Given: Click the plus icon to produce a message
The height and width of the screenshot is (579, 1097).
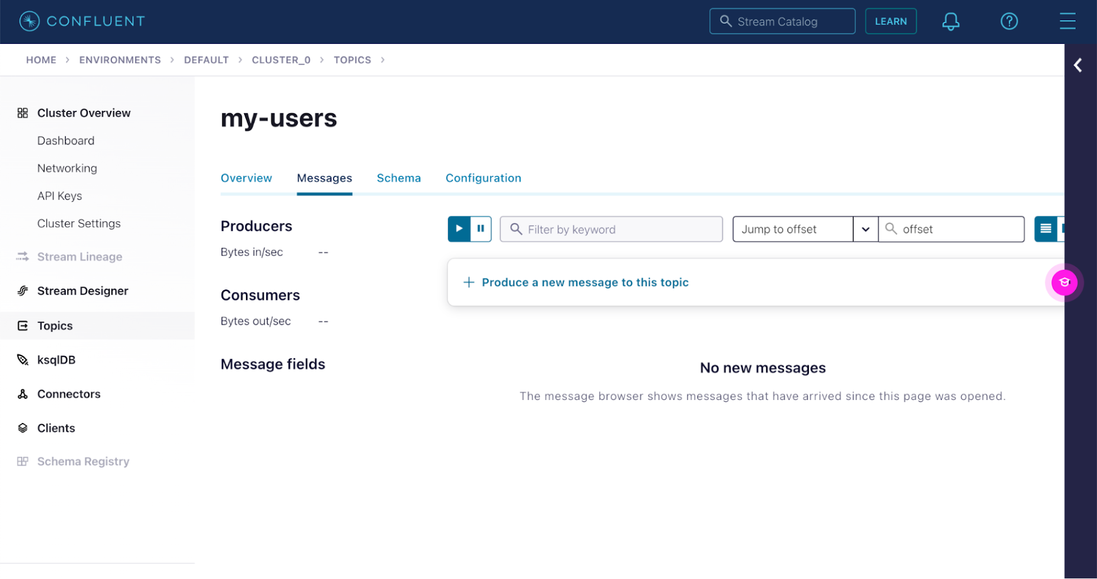Looking at the screenshot, I should 469,283.
